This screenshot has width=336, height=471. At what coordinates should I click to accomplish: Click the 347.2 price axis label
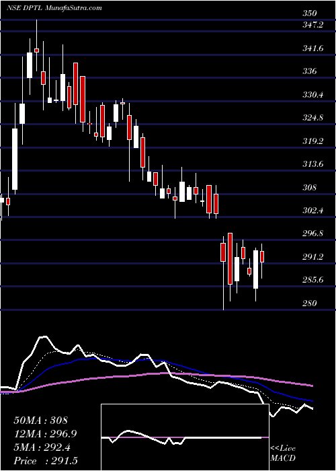[x=312, y=25]
